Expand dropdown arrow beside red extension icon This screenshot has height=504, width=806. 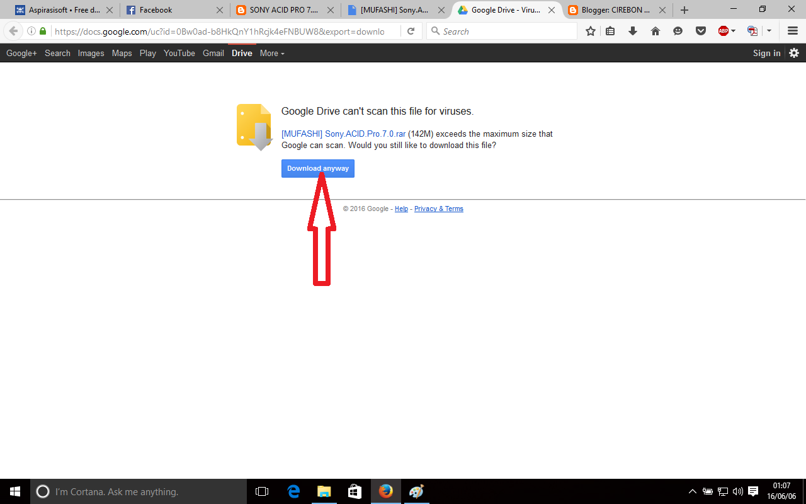[769, 31]
